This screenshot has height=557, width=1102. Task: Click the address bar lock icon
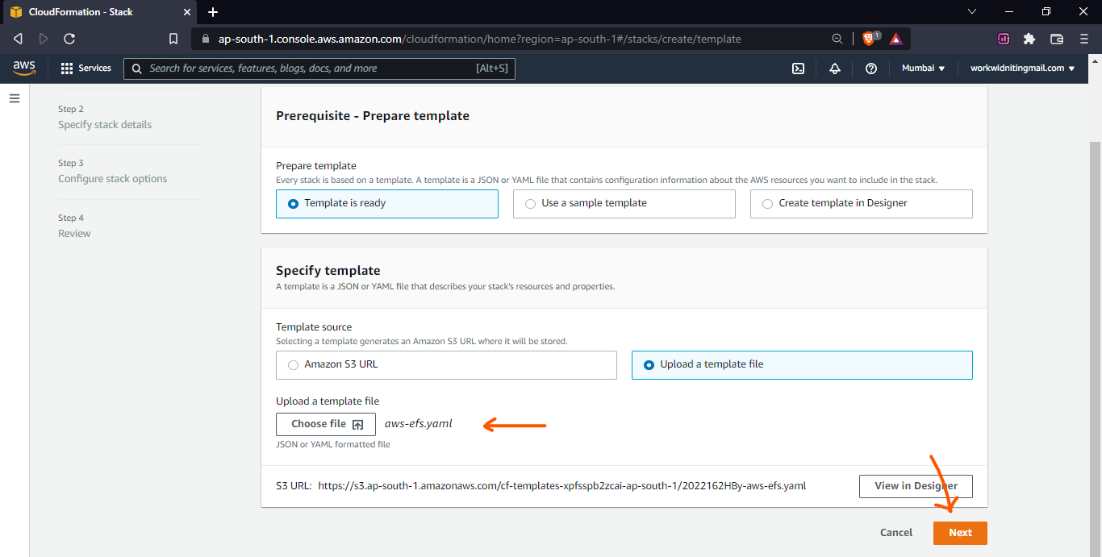click(205, 39)
